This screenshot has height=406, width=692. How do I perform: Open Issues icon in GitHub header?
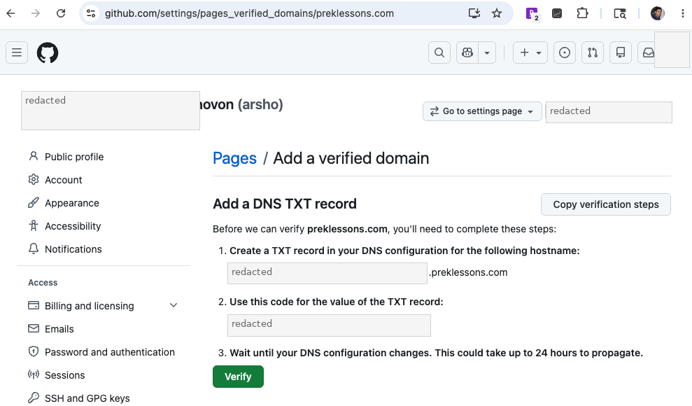[565, 52]
